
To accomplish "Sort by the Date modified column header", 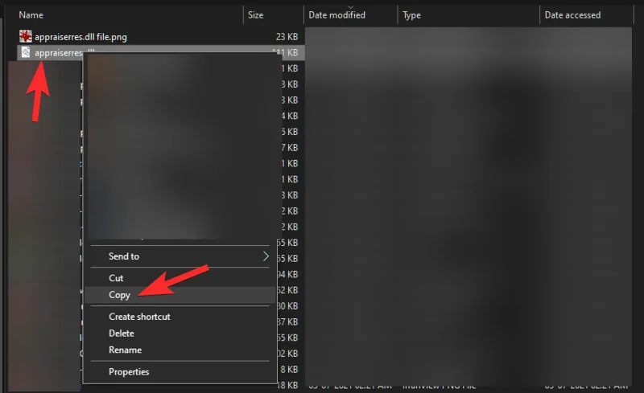I will click(336, 15).
